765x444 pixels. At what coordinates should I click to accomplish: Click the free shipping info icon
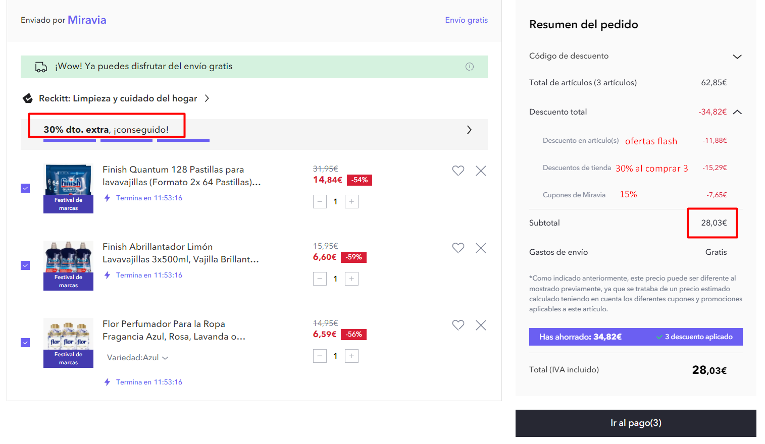pos(470,67)
